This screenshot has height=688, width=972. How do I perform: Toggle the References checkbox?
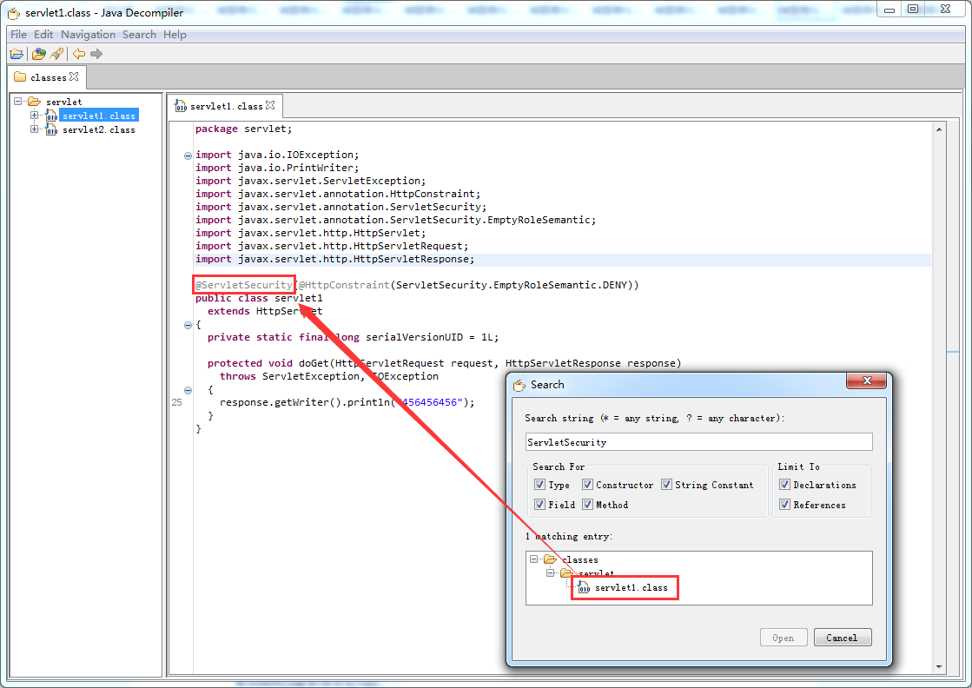[x=784, y=505]
